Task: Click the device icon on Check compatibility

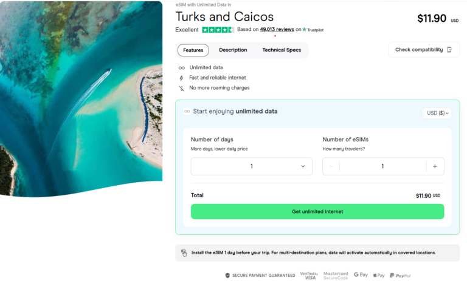Action: 449,50
